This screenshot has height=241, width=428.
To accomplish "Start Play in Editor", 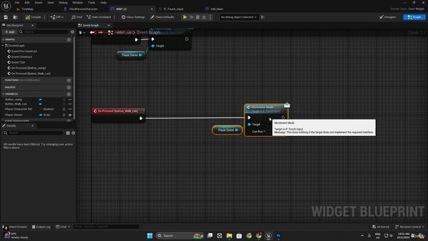I will point(185,17).
